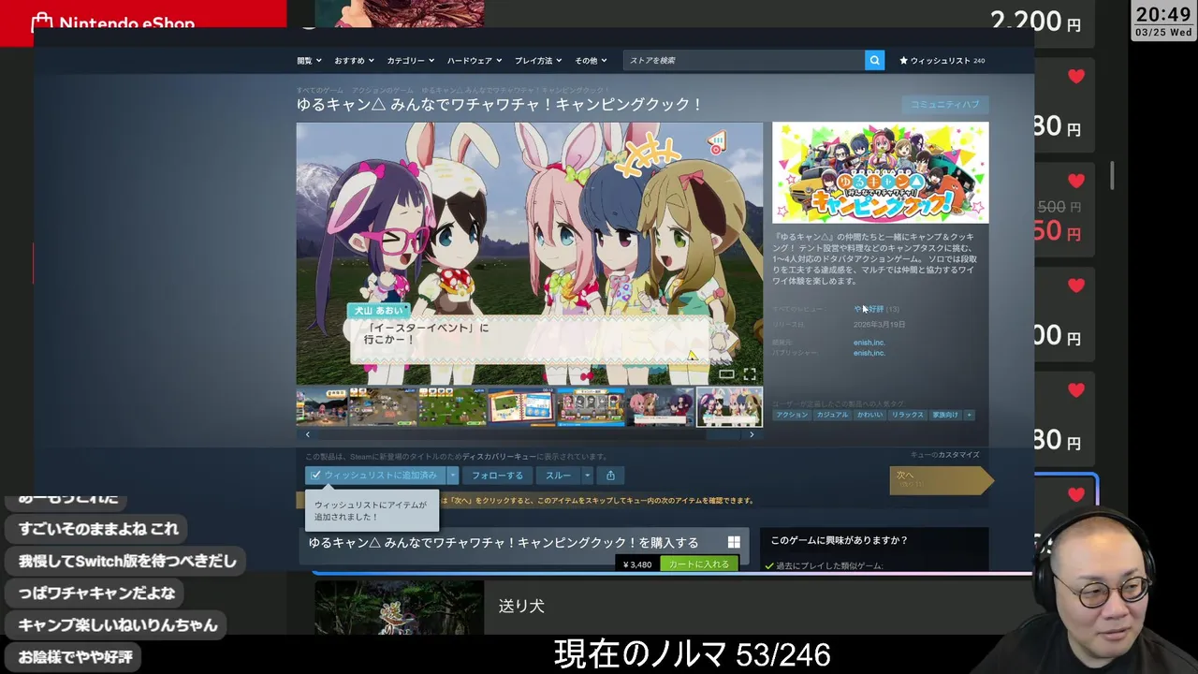Select the notebook-style fourth thumbnail
The image size is (1198, 674).
pos(521,407)
